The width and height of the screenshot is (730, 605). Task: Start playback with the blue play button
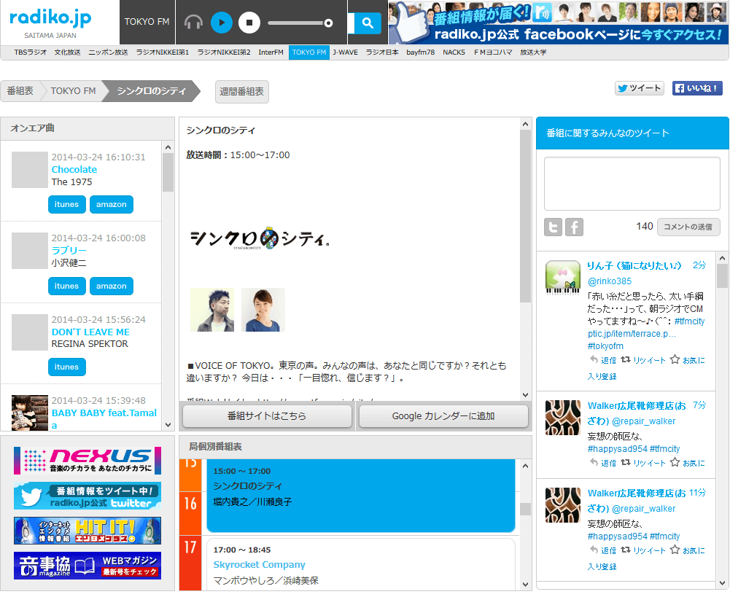coord(222,23)
